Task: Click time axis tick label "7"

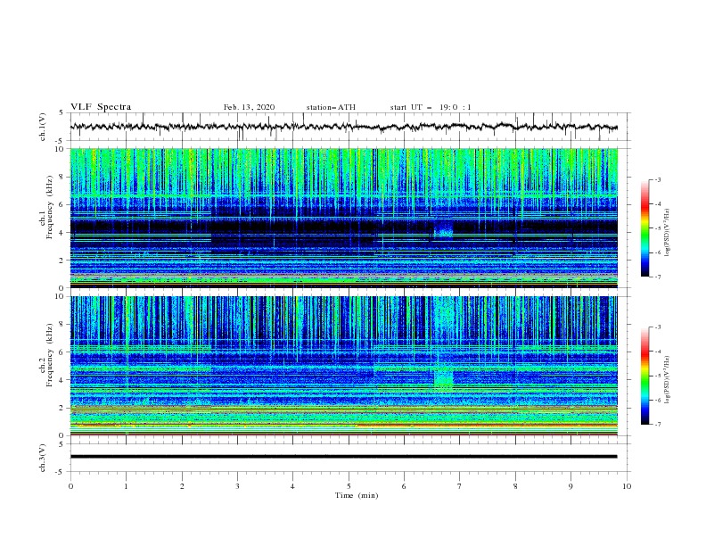Action: 460,486
